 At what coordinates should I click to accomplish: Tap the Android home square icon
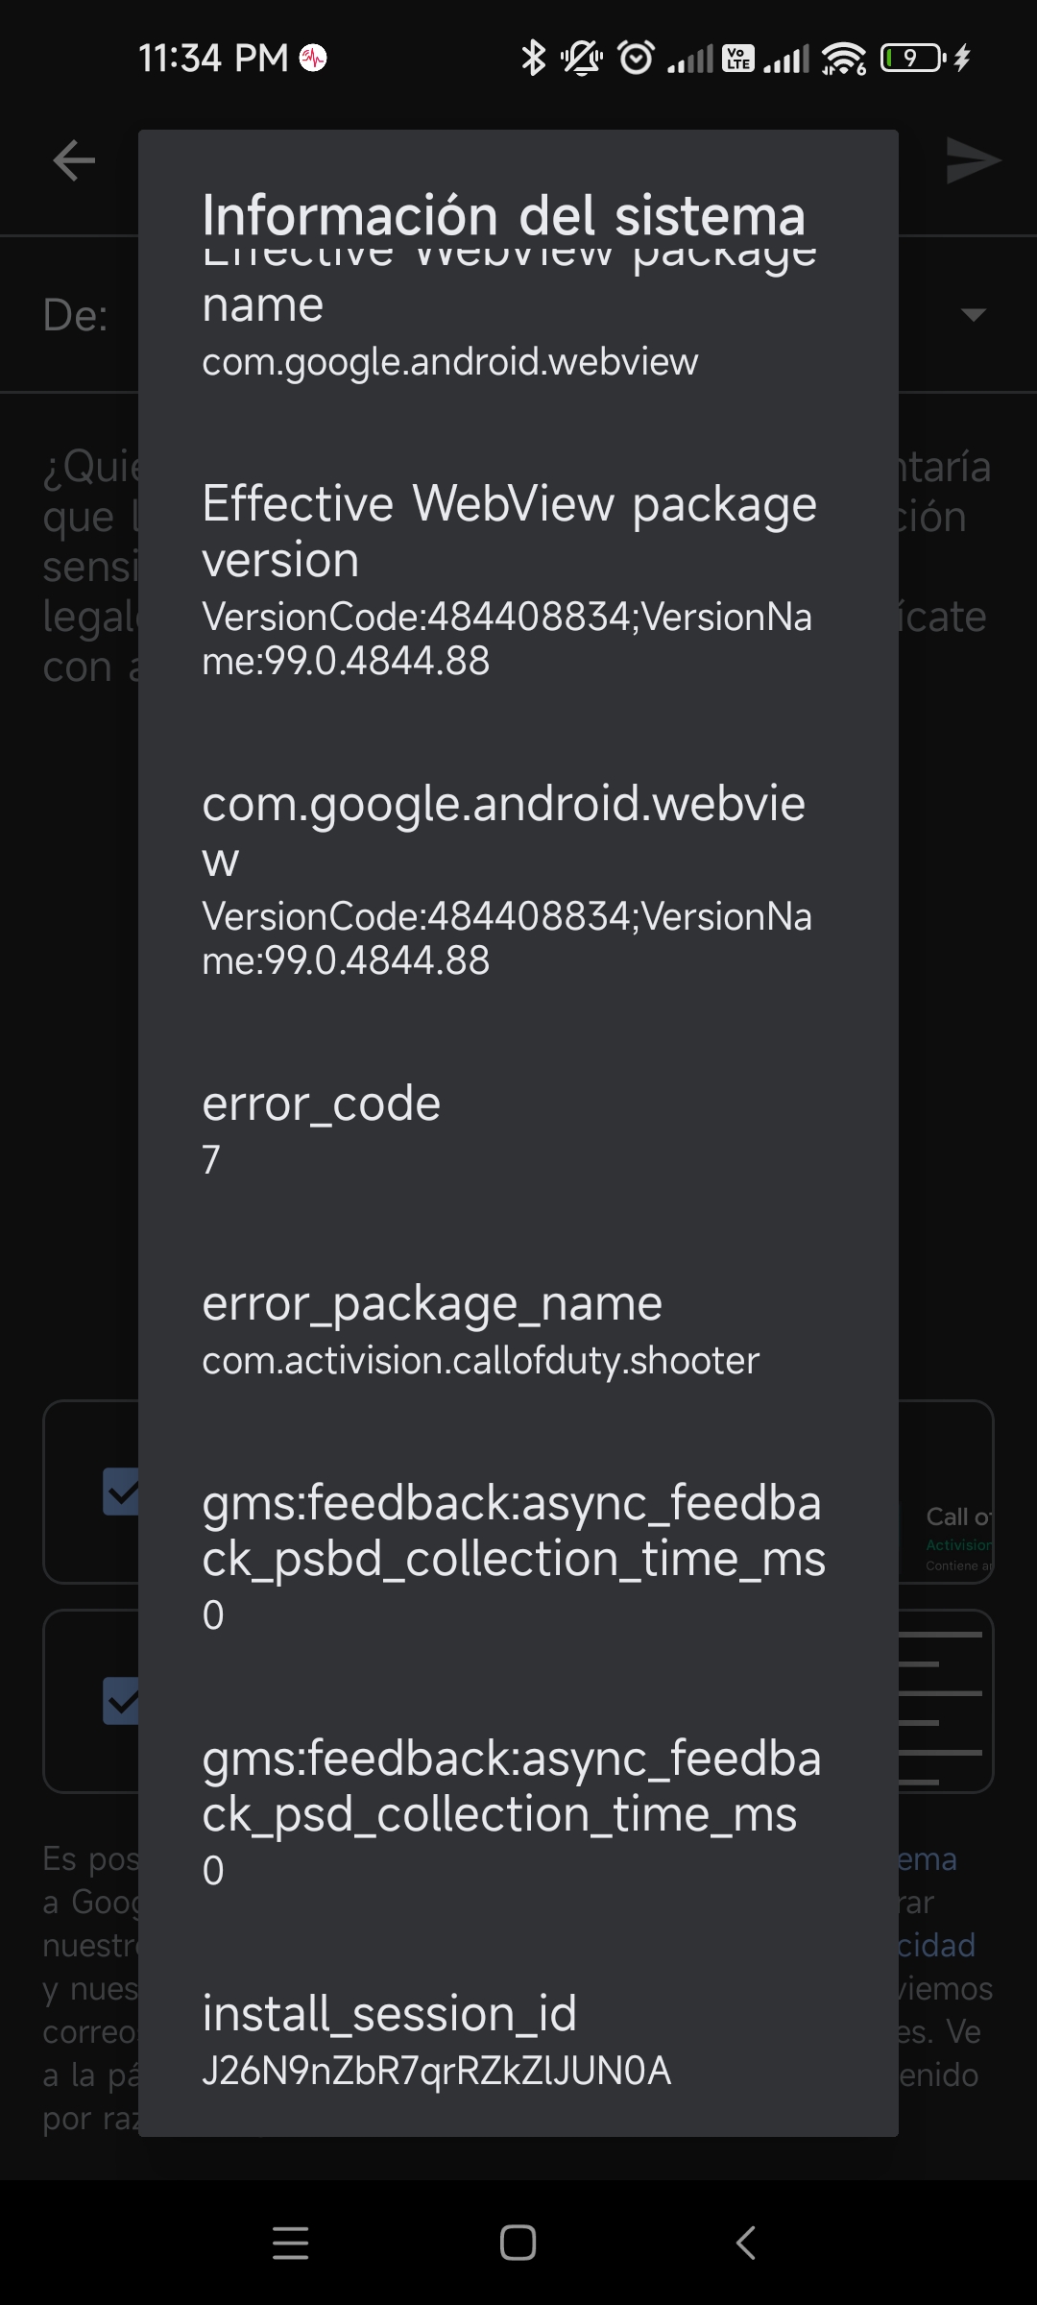point(518,2244)
